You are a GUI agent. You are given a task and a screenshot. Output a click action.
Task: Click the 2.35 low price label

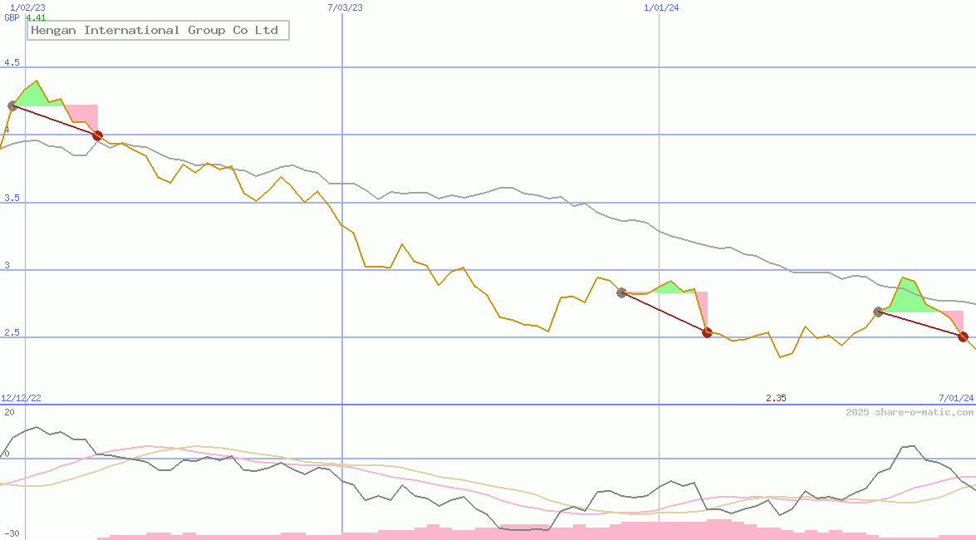click(776, 398)
